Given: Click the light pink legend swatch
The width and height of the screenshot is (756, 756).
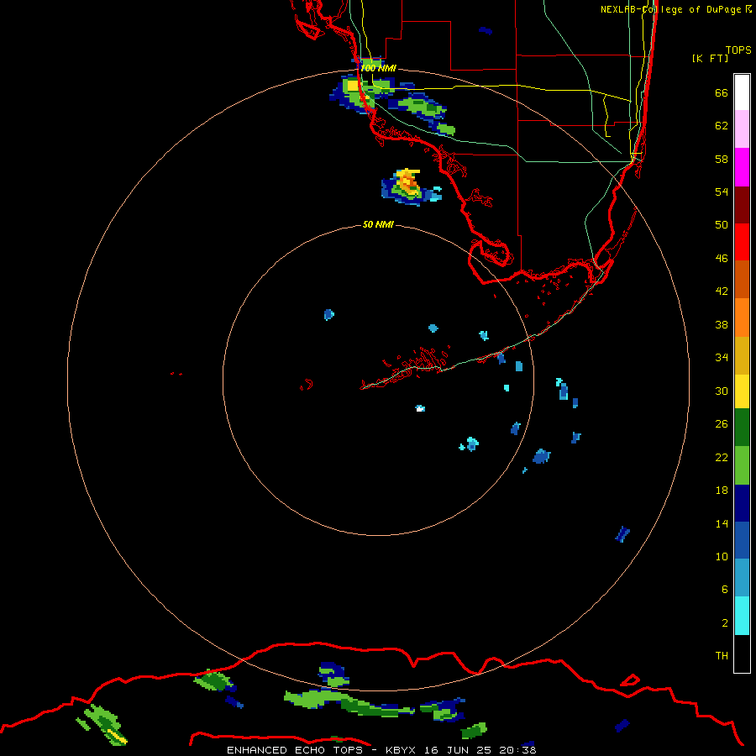Looking at the screenshot, I should pos(742,129).
